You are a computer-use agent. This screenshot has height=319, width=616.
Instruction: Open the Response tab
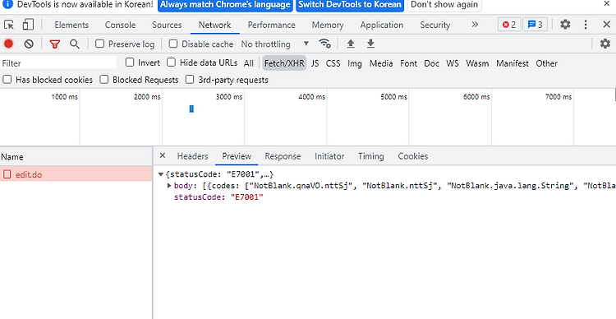(x=283, y=156)
